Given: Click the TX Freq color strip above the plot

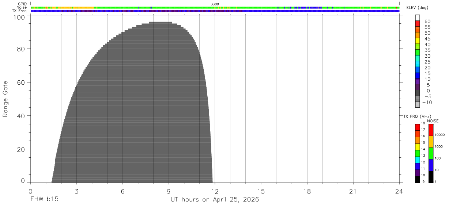Looking at the screenshot, I should [x=215, y=11].
